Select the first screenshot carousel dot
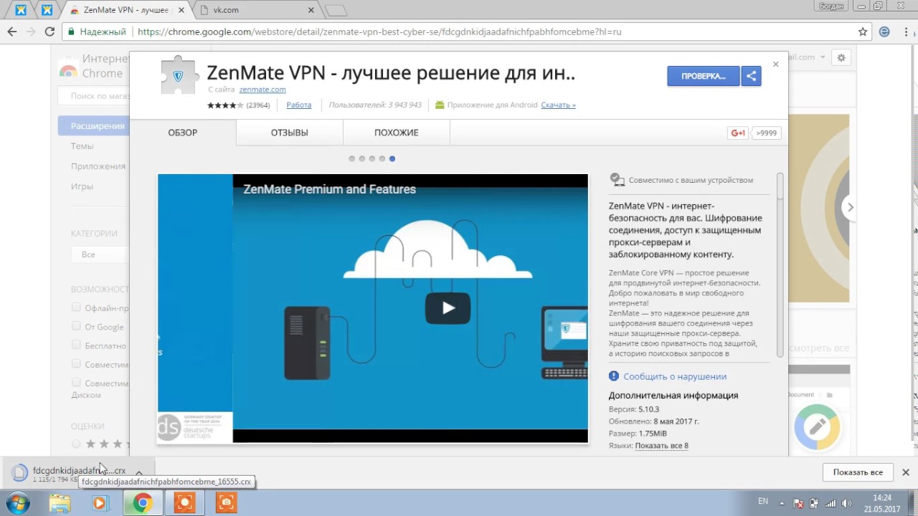The height and width of the screenshot is (516, 918). [x=352, y=158]
